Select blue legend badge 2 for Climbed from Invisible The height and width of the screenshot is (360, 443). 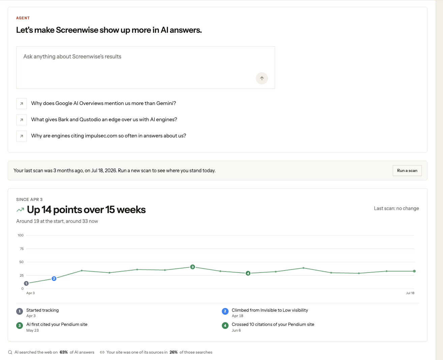pos(225,311)
